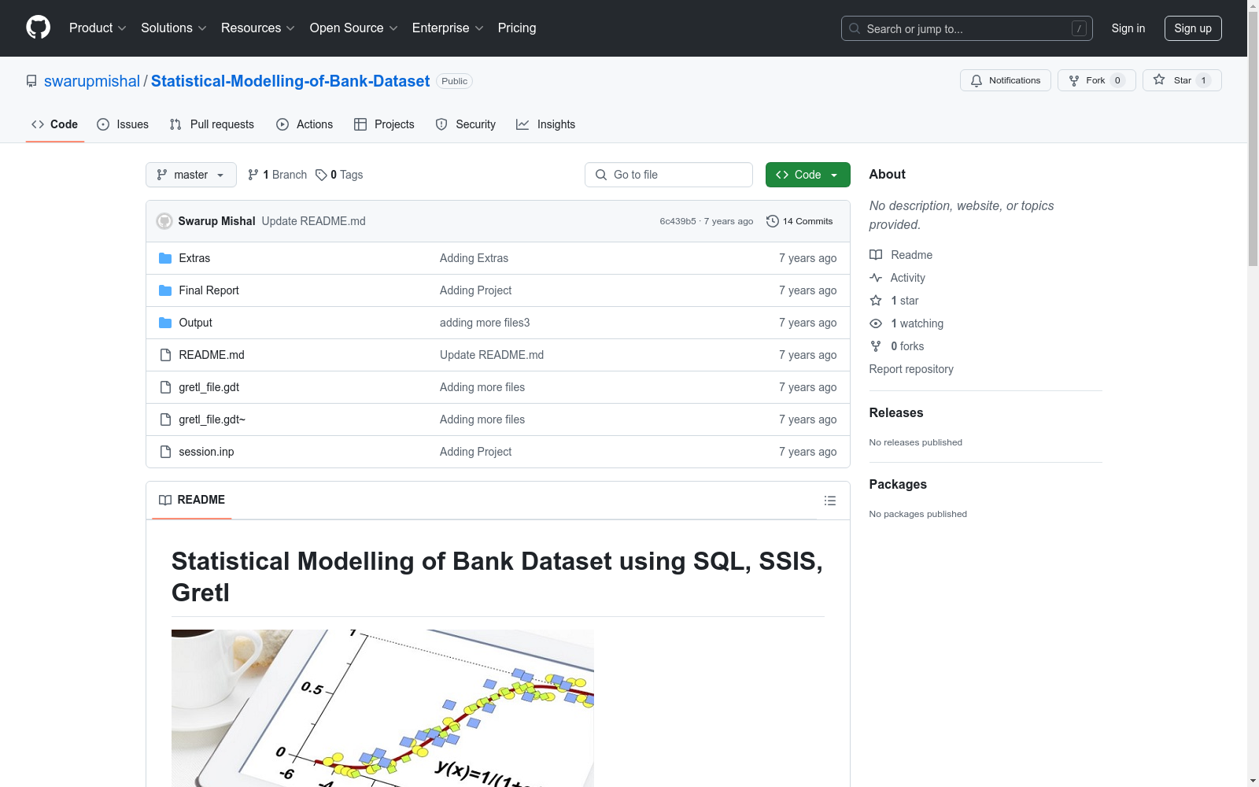Click the slash shortcut key icon in search
The width and height of the screenshot is (1259, 787).
click(1079, 28)
